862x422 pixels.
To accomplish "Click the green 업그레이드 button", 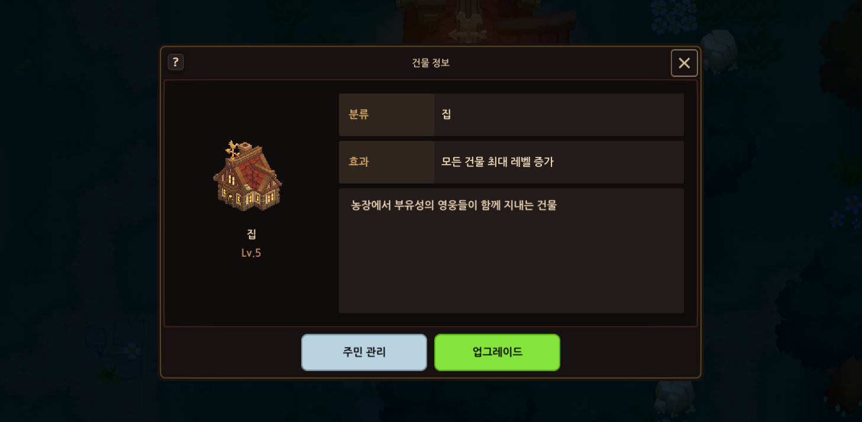I will pos(497,352).
